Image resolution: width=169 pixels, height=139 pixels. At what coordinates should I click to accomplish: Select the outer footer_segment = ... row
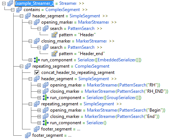click(x=52, y=135)
